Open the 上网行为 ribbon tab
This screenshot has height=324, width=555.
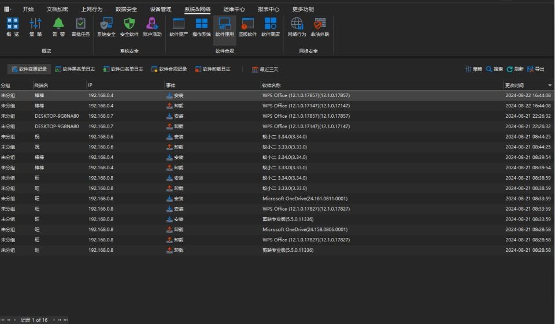pos(92,9)
